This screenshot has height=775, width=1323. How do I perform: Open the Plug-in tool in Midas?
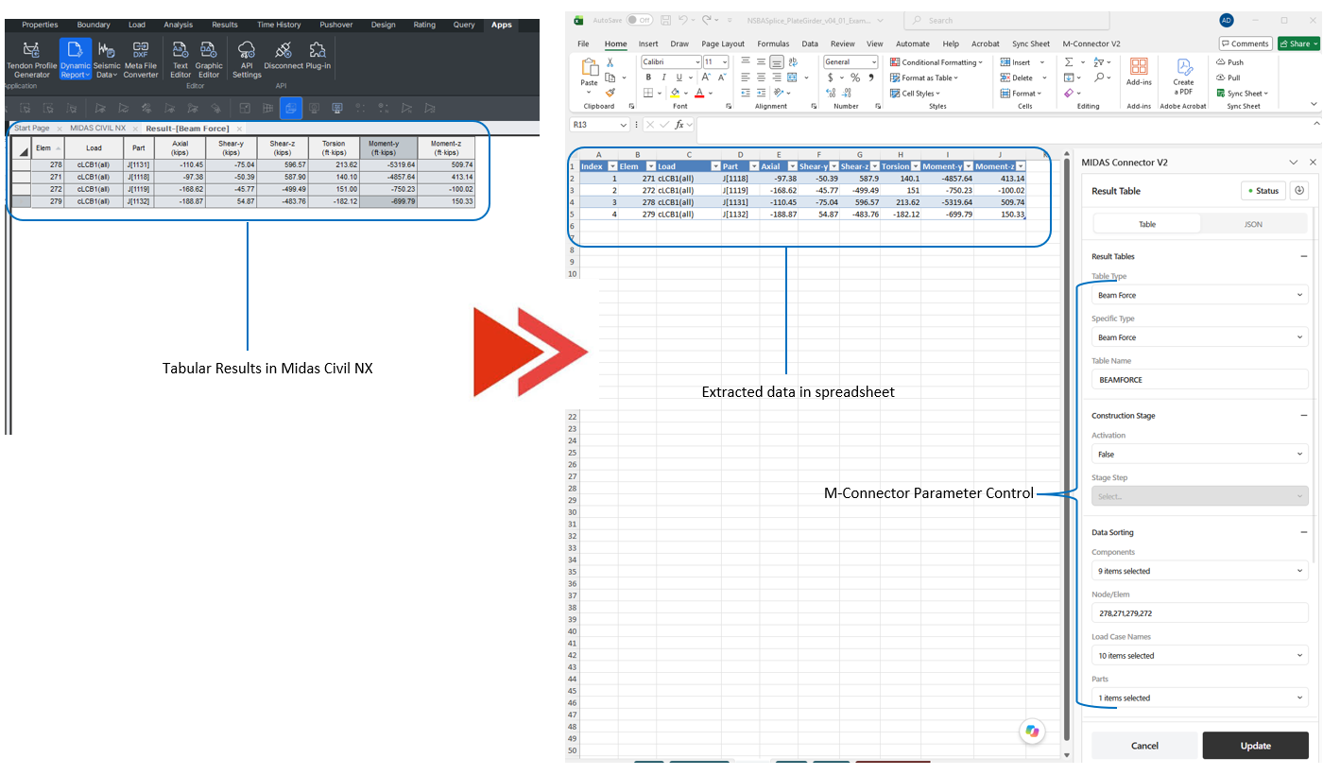pos(318,56)
